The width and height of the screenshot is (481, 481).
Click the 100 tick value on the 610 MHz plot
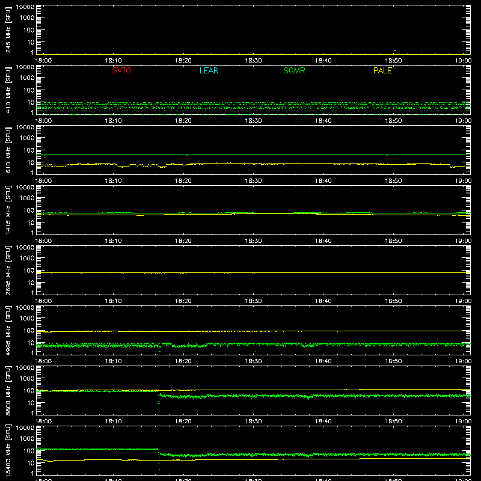coord(29,150)
